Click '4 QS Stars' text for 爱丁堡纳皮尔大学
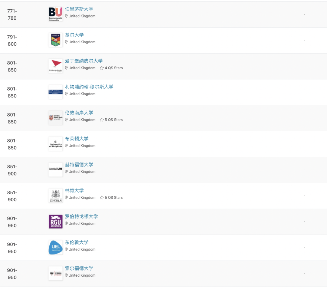 click(114, 68)
